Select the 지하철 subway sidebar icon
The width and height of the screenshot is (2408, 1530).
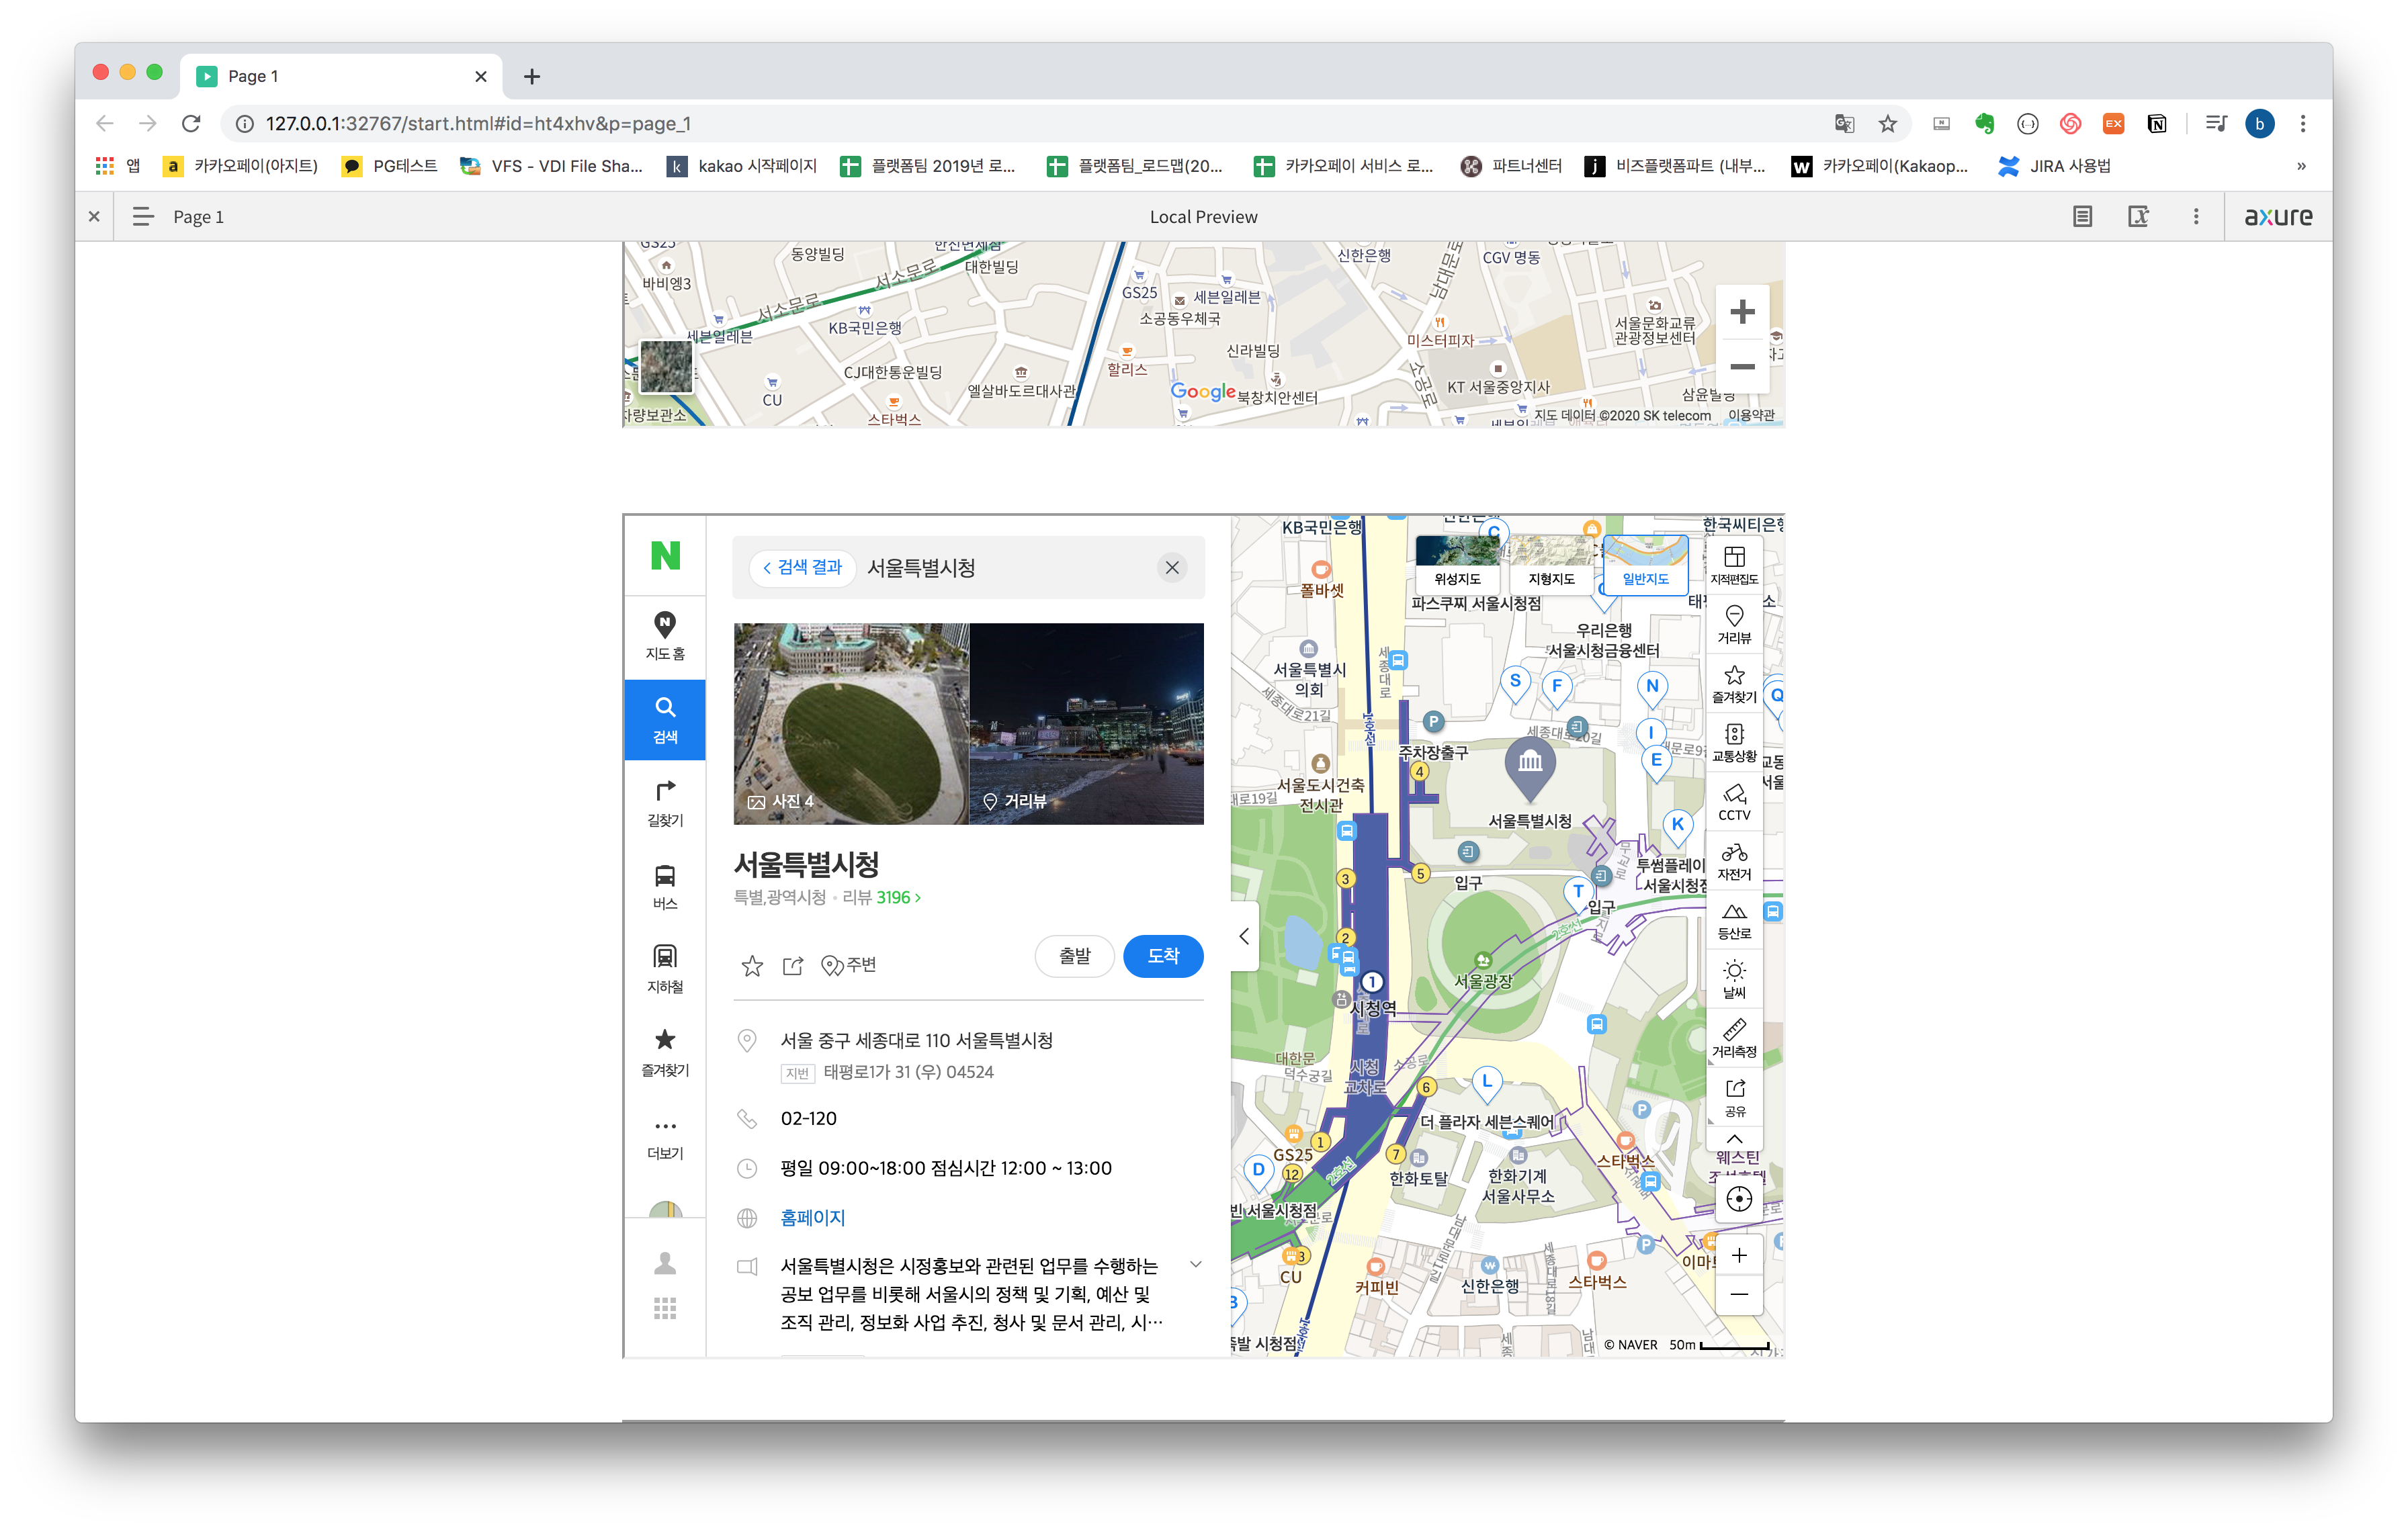665,969
